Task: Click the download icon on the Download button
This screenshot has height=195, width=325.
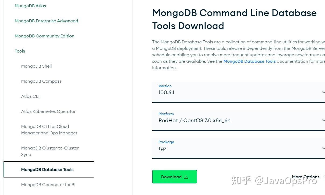Action: [186, 177]
